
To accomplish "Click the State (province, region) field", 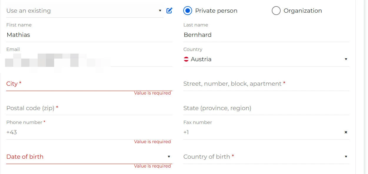I will (265, 108).
